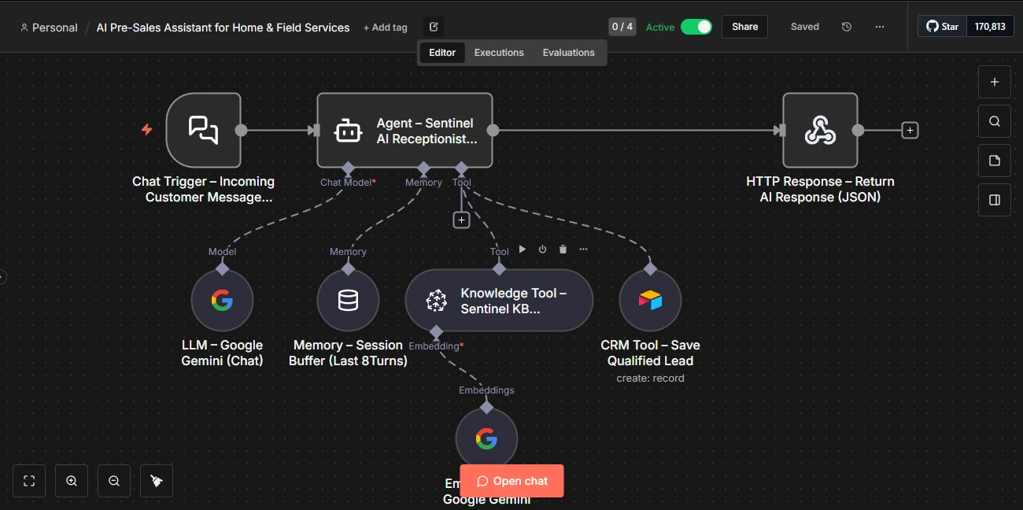Zoom out of the canvas
The image size is (1023, 510).
[114, 480]
